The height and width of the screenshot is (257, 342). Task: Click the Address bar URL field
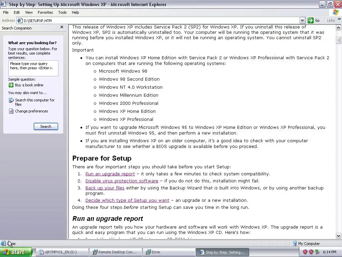161,20
